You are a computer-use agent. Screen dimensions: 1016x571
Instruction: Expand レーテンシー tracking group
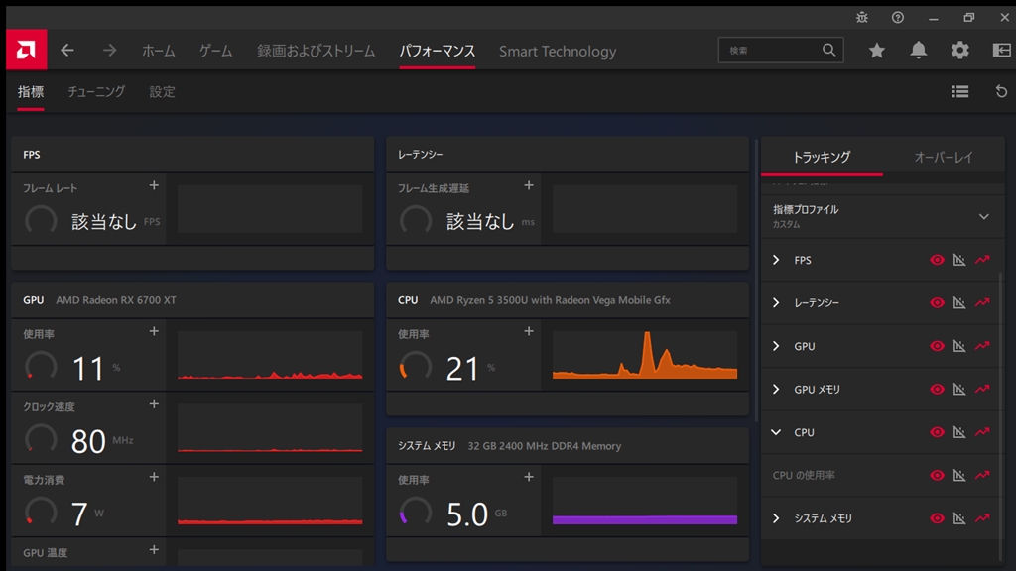pyautogui.click(x=776, y=302)
